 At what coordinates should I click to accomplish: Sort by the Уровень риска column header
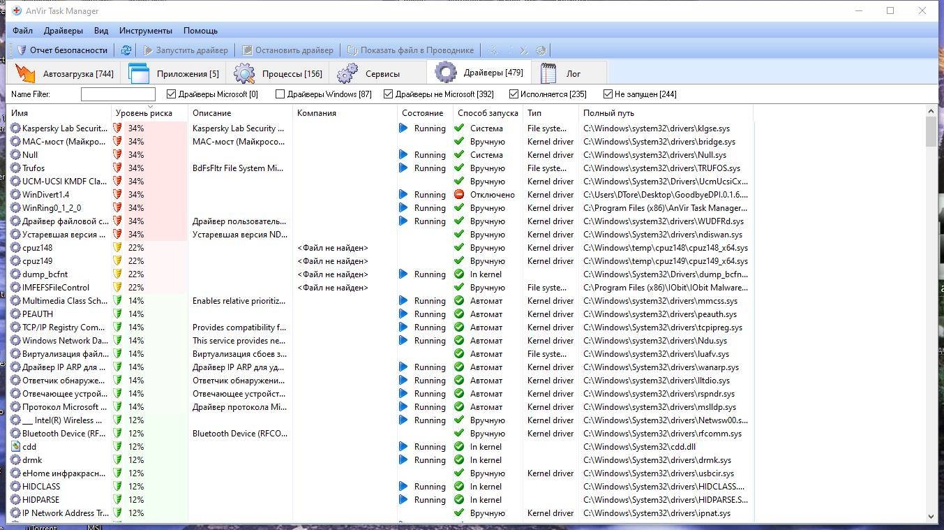[x=150, y=113]
